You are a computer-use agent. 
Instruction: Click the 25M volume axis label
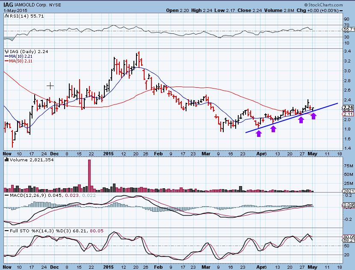(349, 183)
